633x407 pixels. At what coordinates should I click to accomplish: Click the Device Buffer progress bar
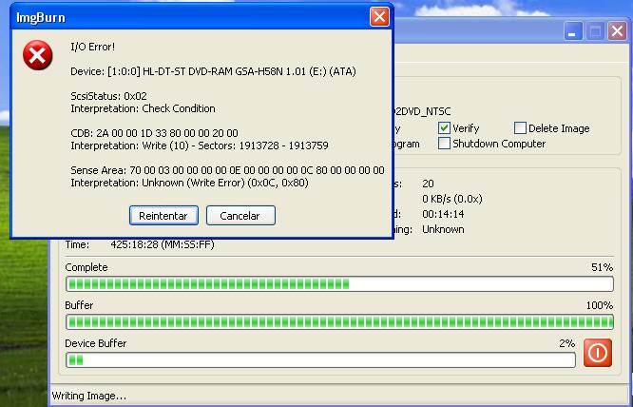(x=320, y=360)
